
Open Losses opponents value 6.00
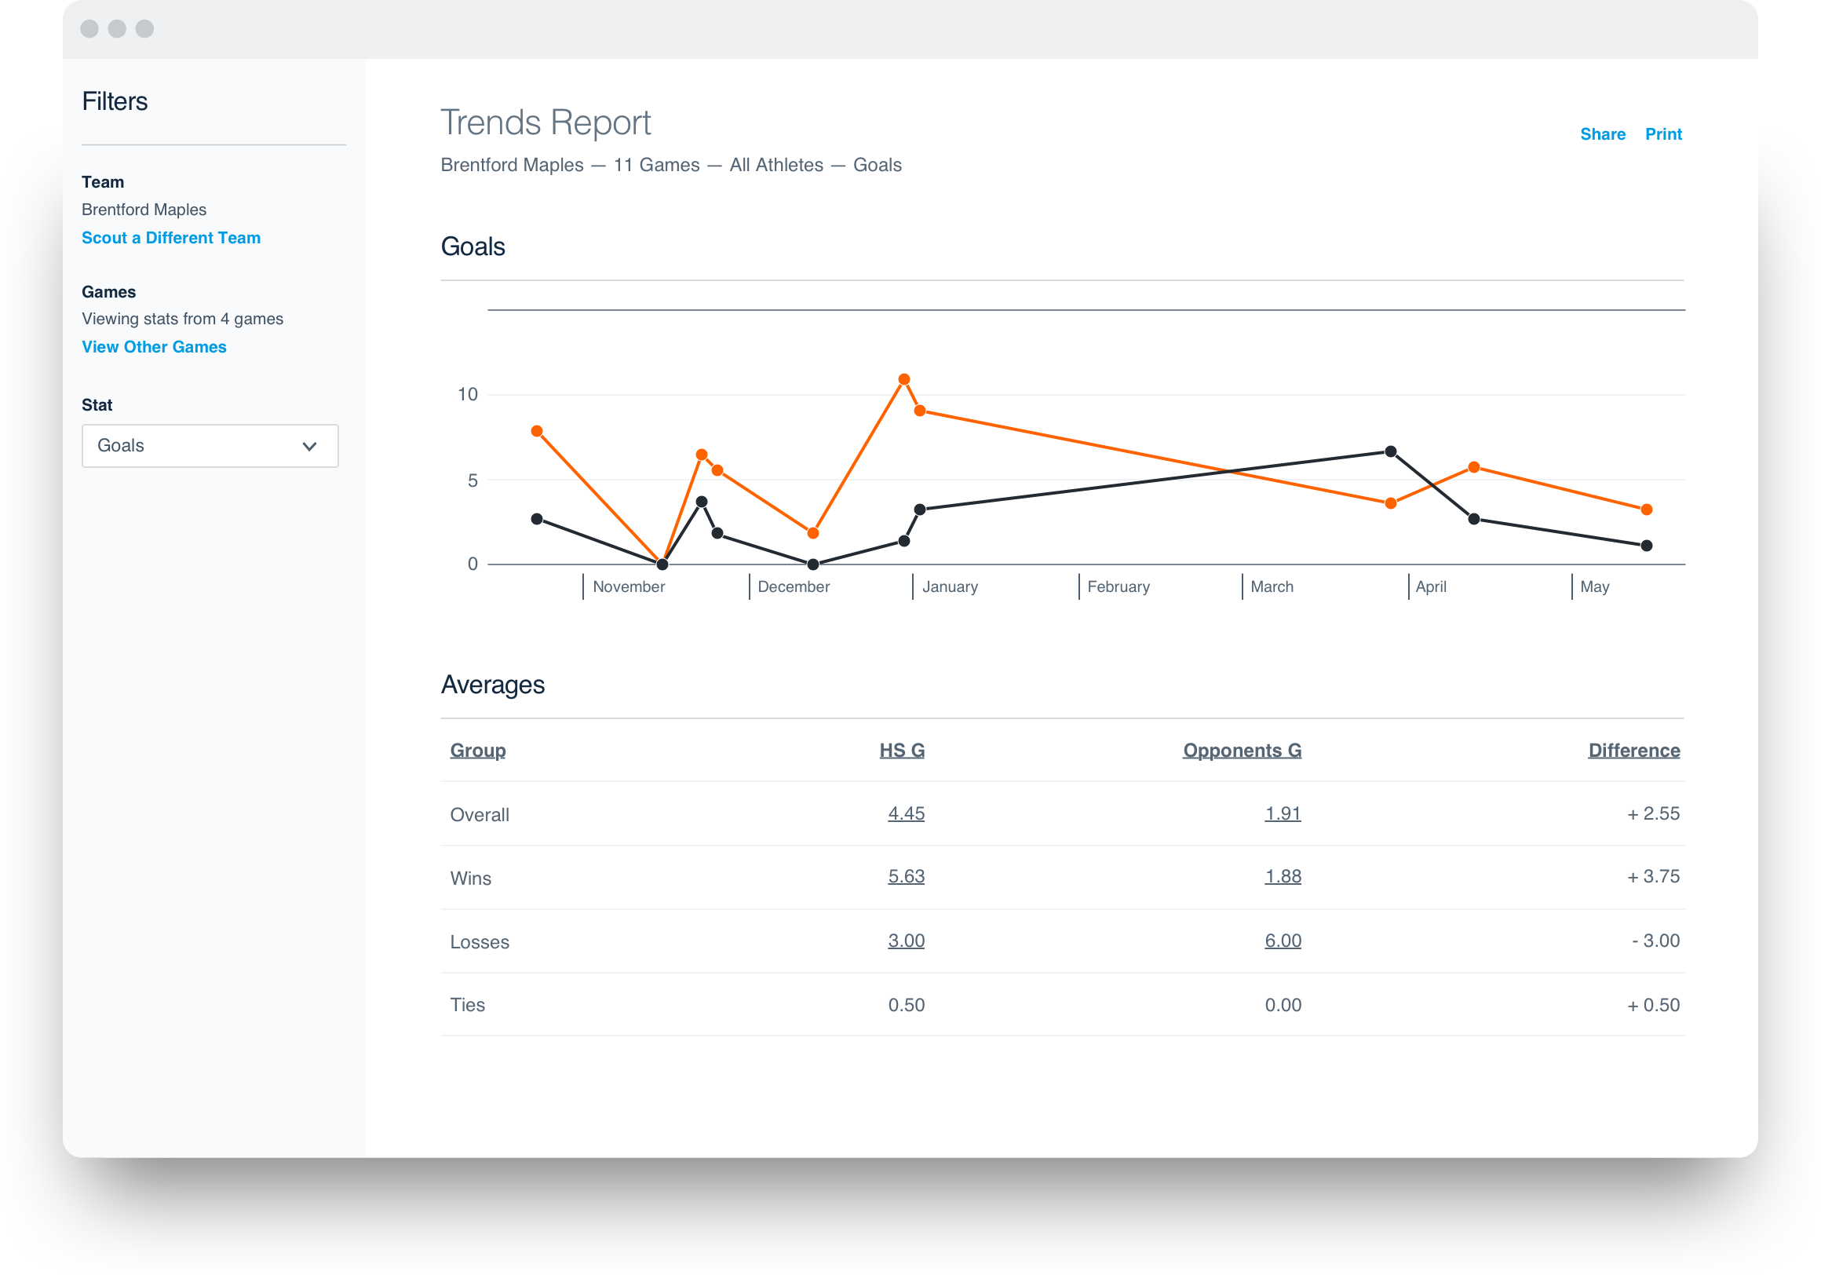point(1283,941)
